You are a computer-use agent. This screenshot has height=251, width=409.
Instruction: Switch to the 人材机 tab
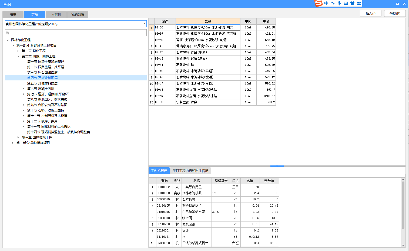[56, 14]
